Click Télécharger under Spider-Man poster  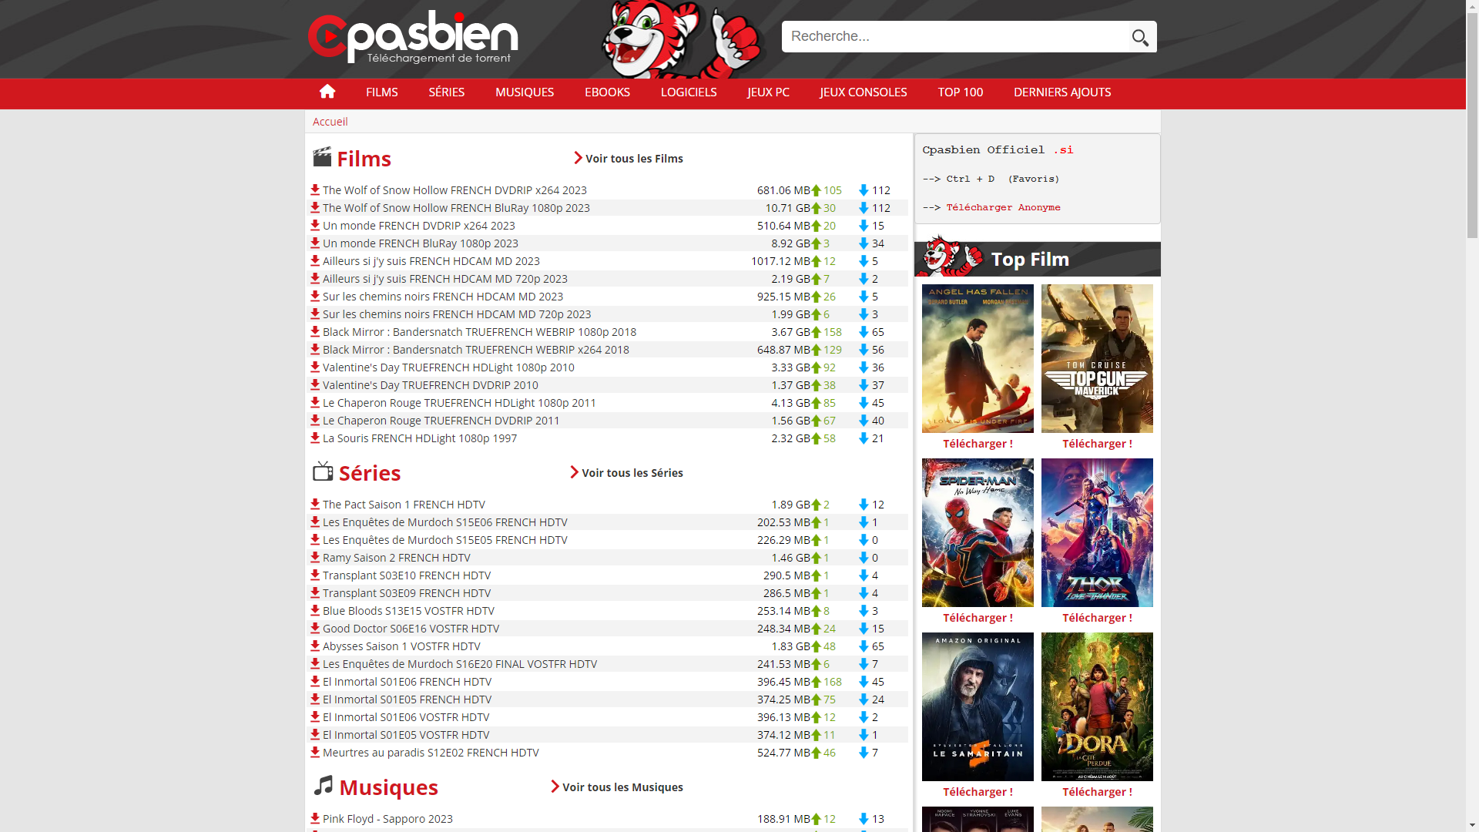pyautogui.click(x=978, y=618)
